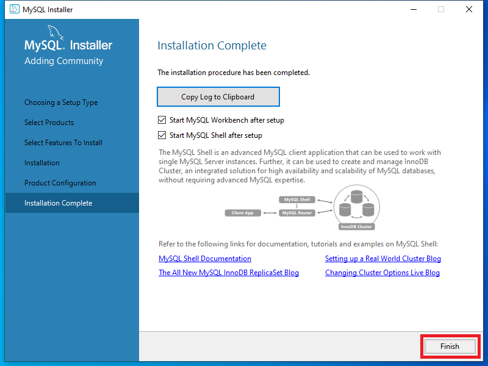The height and width of the screenshot is (366, 488).
Task: Go to Select Features To Install step
Action: click(63, 143)
